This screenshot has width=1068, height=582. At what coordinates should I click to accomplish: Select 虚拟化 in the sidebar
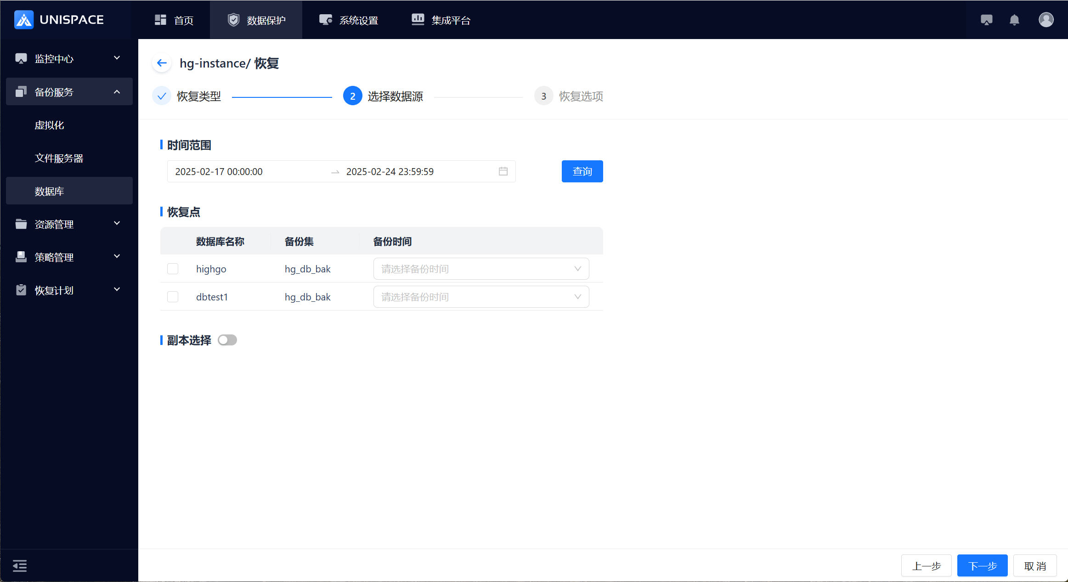click(x=49, y=125)
